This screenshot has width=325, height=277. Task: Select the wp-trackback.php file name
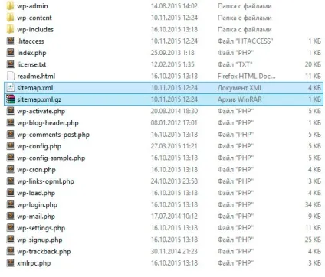click(44, 252)
